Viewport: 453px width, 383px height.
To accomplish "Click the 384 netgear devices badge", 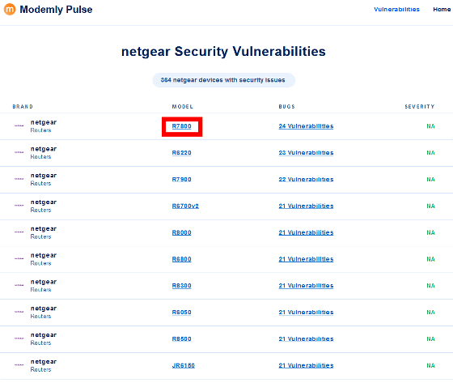I will 223,80.
